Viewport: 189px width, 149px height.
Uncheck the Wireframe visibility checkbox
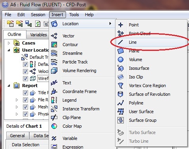click(x=25, y=78)
